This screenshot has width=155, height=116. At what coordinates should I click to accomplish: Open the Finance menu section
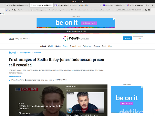97,46
